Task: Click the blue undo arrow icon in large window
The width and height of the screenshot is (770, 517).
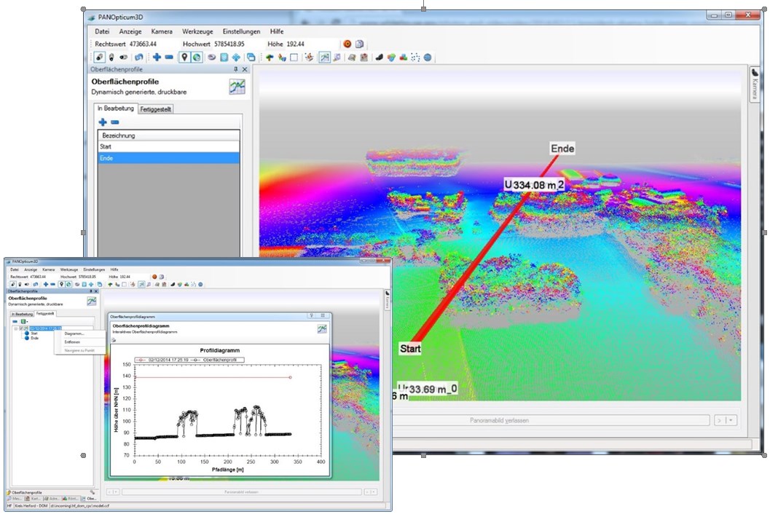Action: coord(138,58)
